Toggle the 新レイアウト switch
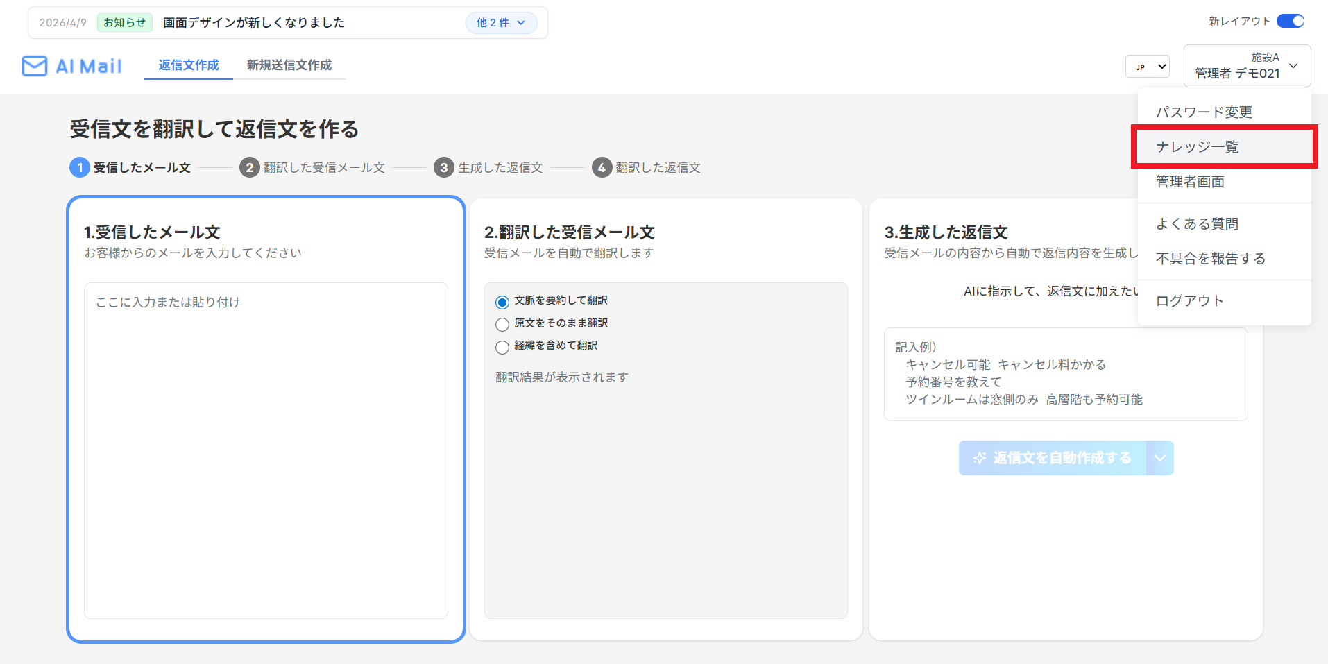 [x=1291, y=21]
